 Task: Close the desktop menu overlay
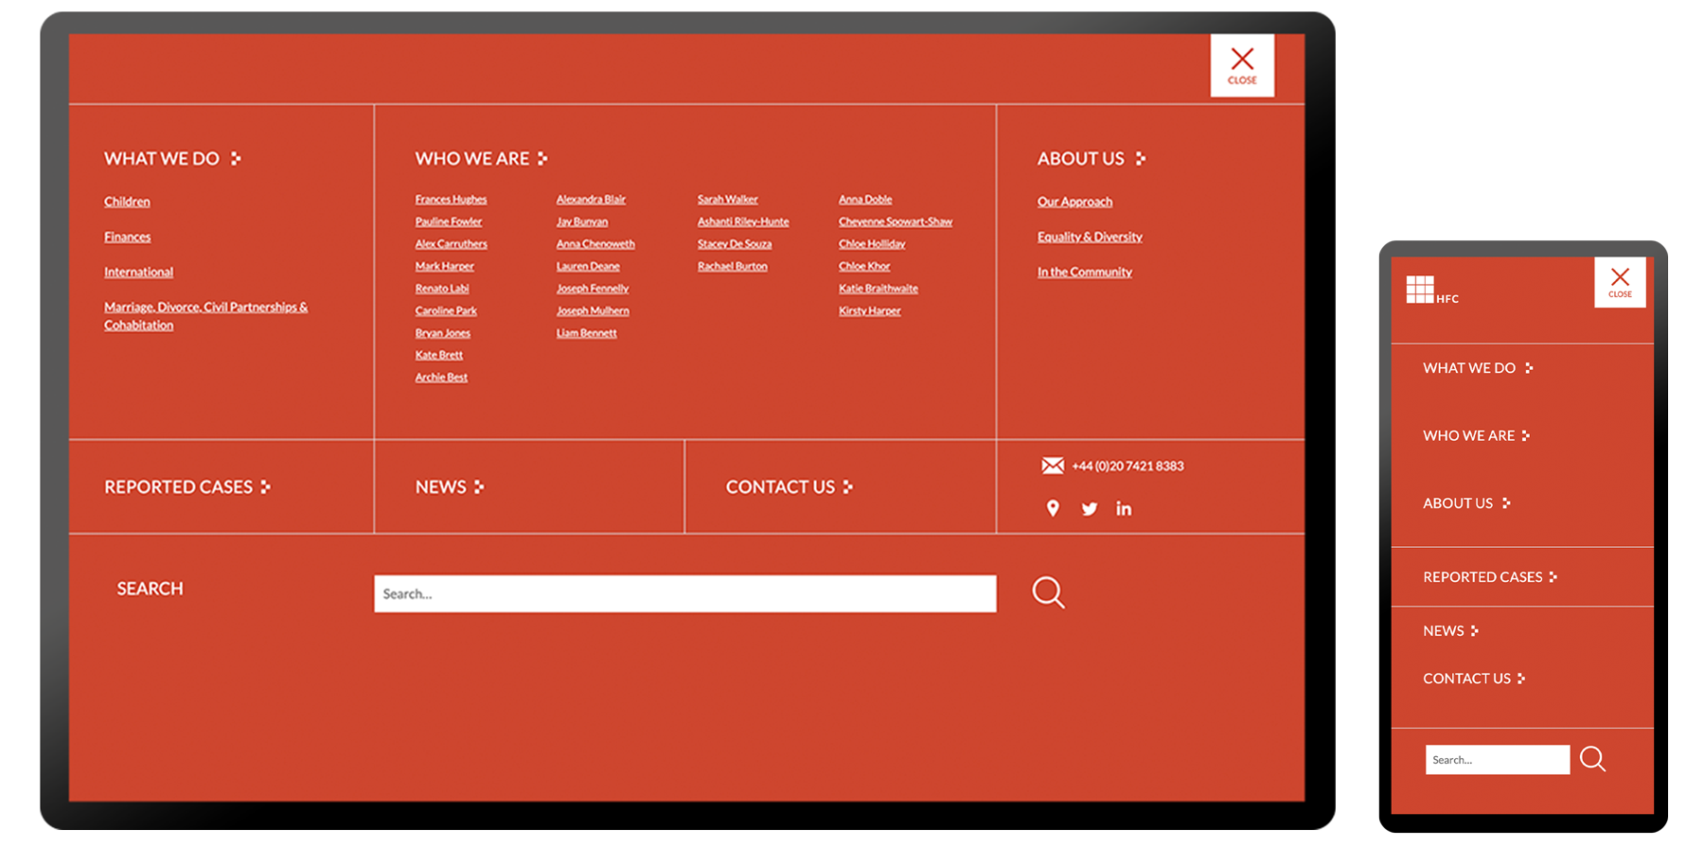(x=1242, y=65)
